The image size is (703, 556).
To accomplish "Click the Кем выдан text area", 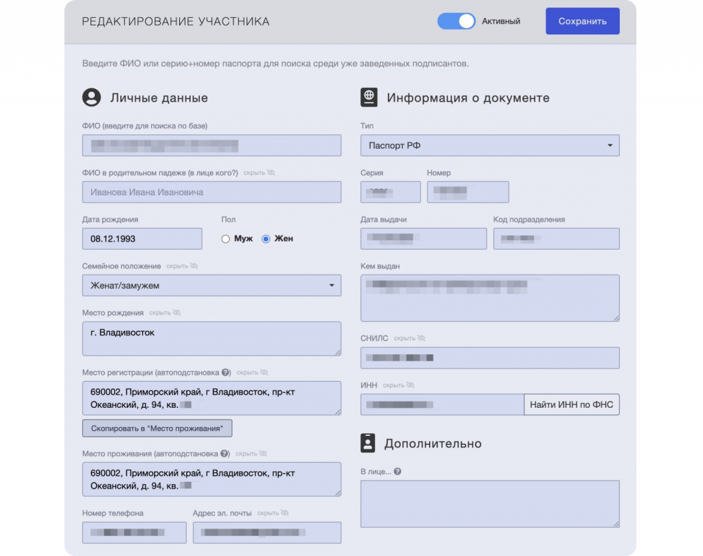I will tap(489, 298).
